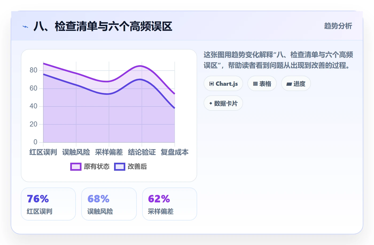Click the 误触风险 axis label
The height and width of the screenshot is (245, 374).
click(76, 152)
